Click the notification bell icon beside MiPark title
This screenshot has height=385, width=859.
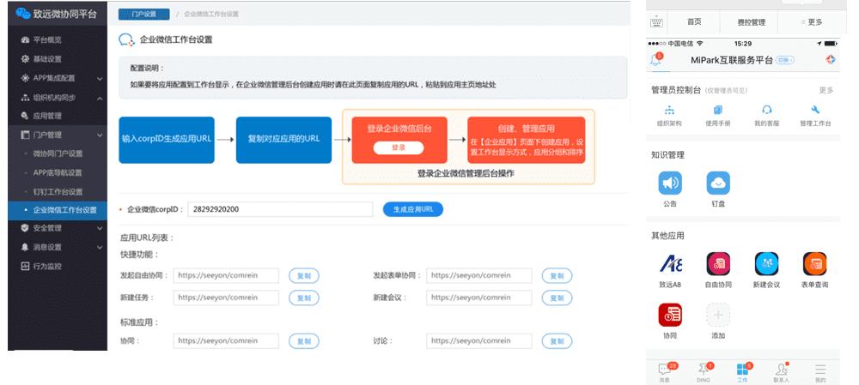tap(659, 60)
